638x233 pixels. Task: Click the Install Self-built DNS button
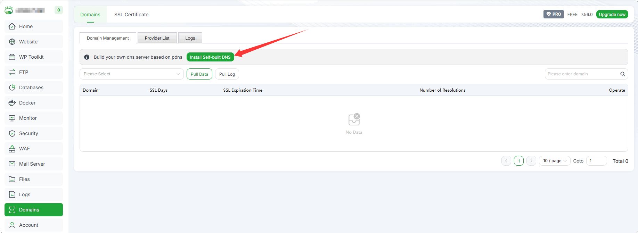[x=210, y=57]
